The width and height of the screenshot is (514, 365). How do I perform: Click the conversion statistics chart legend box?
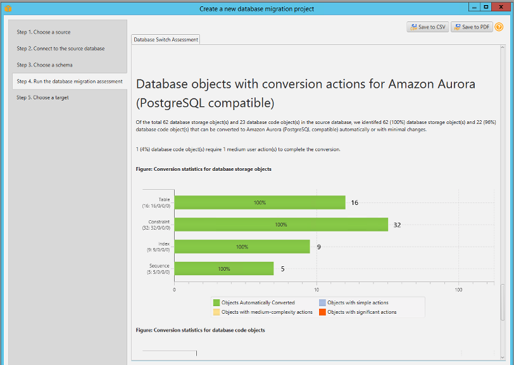tap(318, 307)
